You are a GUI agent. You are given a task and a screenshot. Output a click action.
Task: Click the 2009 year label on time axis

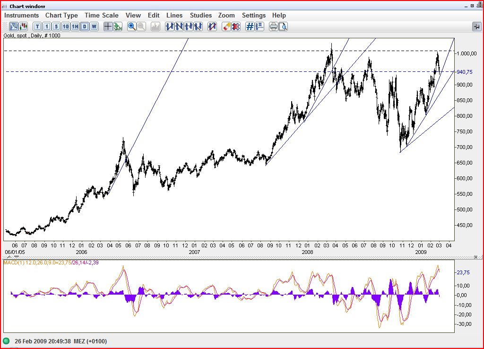point(421,252)
